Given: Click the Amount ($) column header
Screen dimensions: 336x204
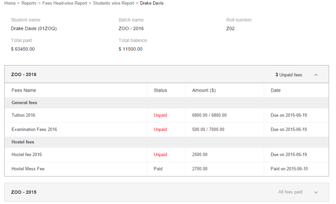Looking at the screenshot, I should (203, 90).
